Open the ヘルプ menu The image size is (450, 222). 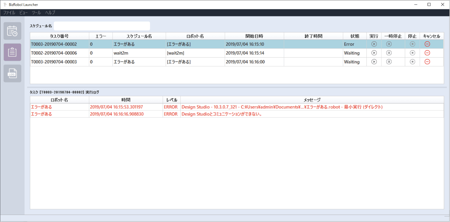pos(50,12)
